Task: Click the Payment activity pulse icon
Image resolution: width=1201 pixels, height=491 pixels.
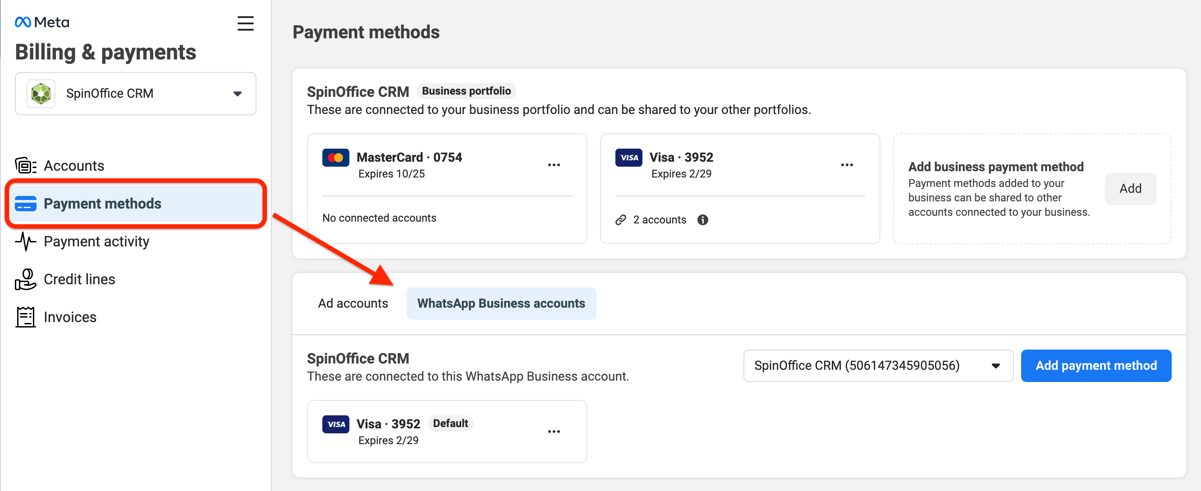Action: point(26,241)
